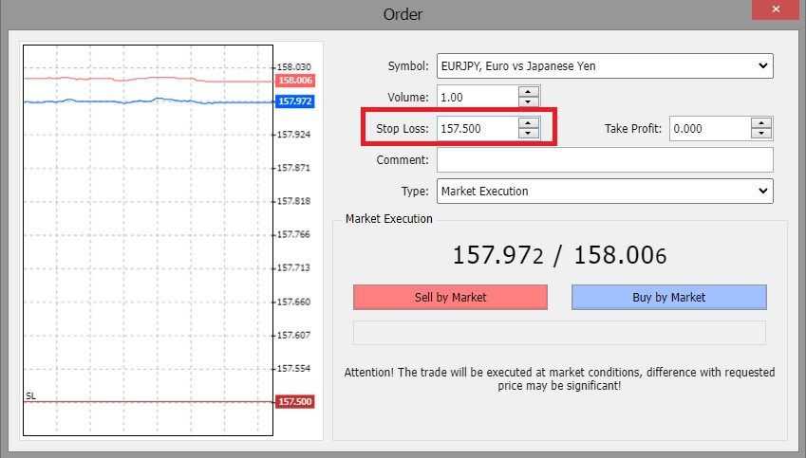This screenshot has height=458, width=806.
Task: Open the Symbol dropdown showing EURJPY
Action: 605,66
